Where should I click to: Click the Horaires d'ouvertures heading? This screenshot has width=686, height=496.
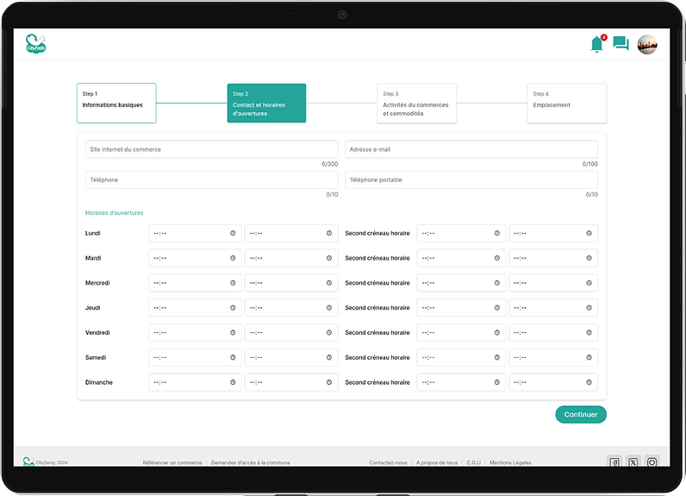(114, 213)
